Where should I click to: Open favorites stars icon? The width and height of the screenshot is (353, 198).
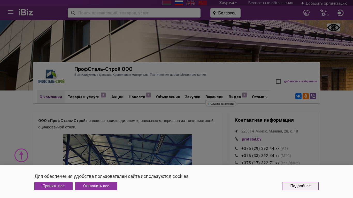[x=323, y=13]
